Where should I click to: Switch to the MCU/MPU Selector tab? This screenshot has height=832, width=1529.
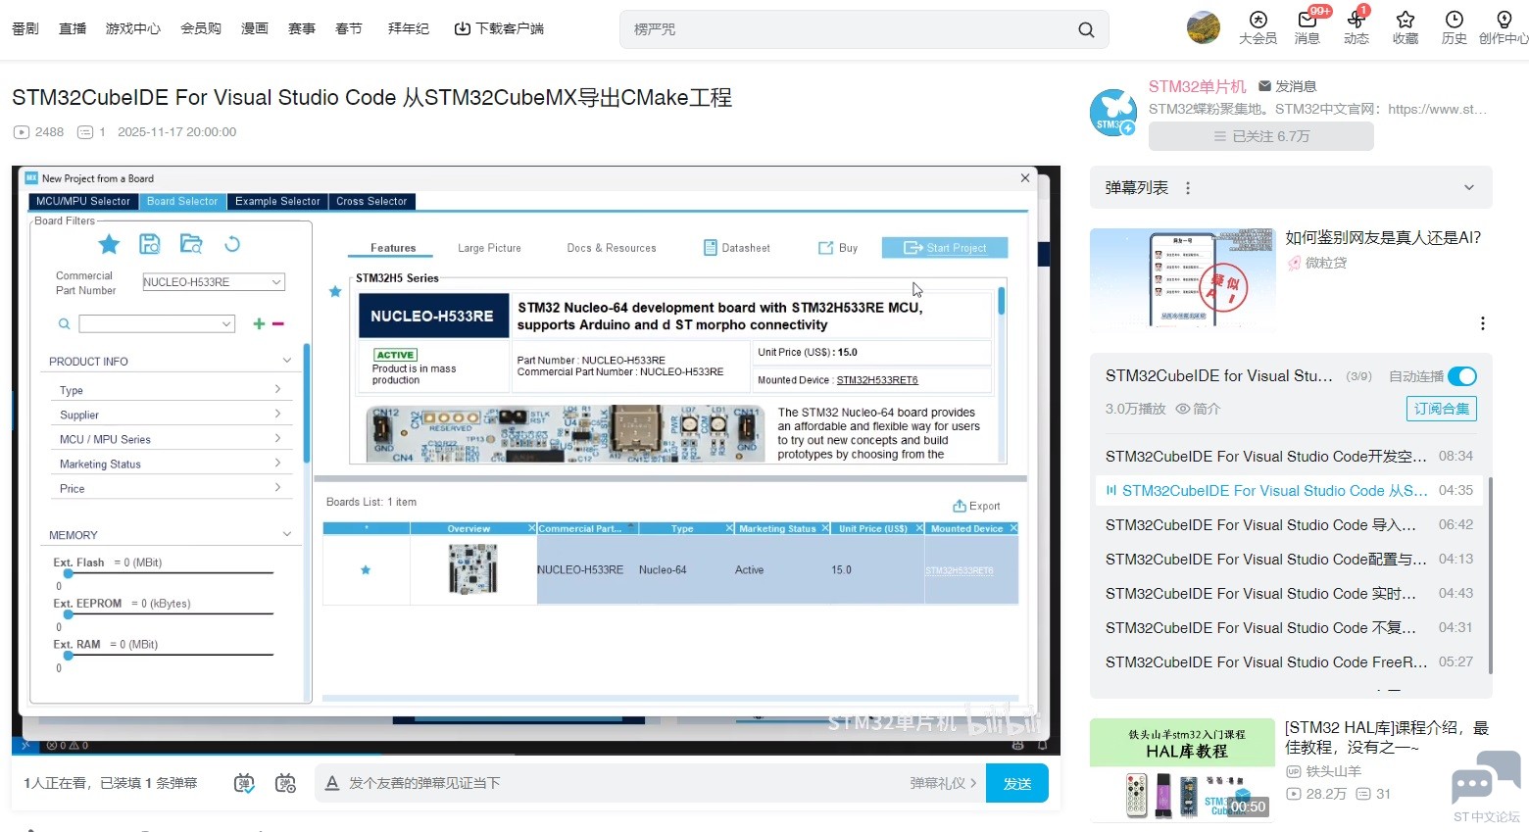pyautogui.click(x=83, y=201)
